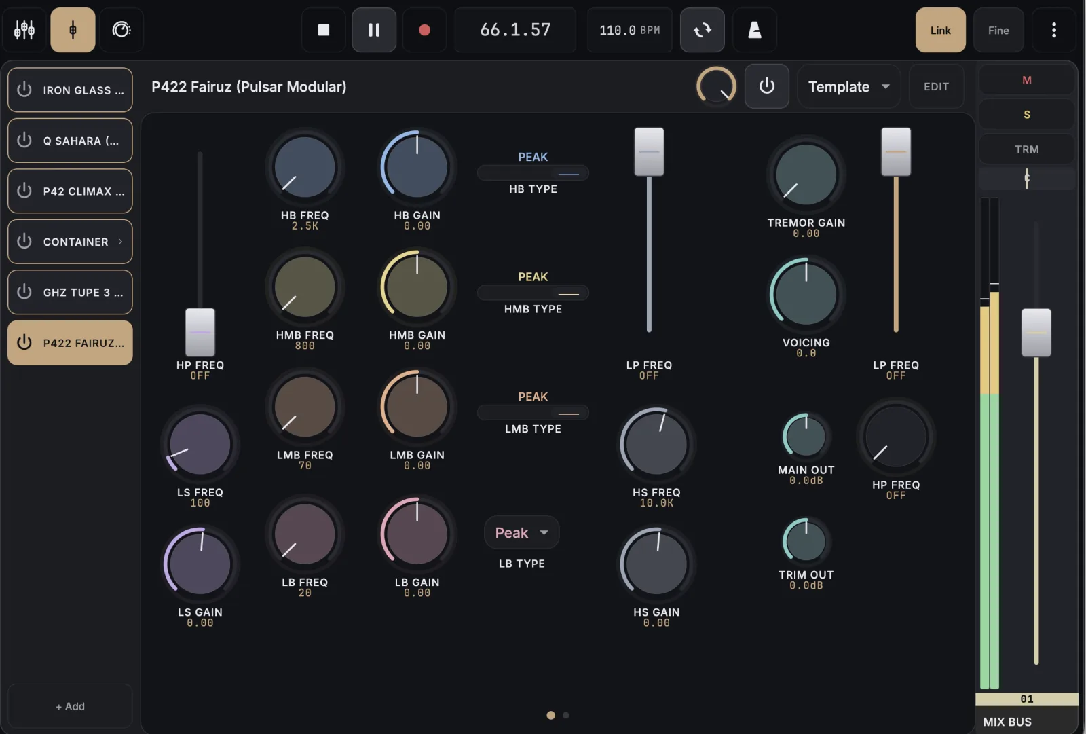Image resolution: width=1086 pixels, height=734 pixels.
Task: Change the LMB TYPE Peak selector
Action: 533,413
